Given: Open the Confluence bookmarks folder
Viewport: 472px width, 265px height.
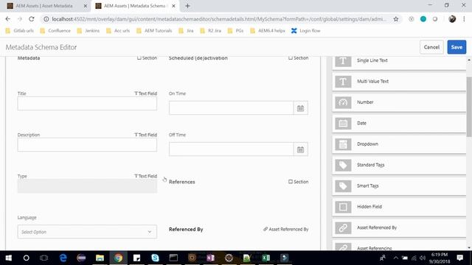Looking at the screenshot, I should (55, 31).
